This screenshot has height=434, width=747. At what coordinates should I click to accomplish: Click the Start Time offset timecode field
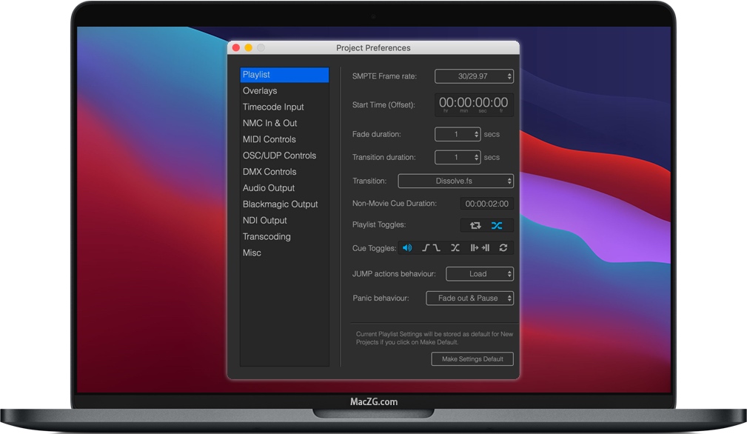(474, 104)
